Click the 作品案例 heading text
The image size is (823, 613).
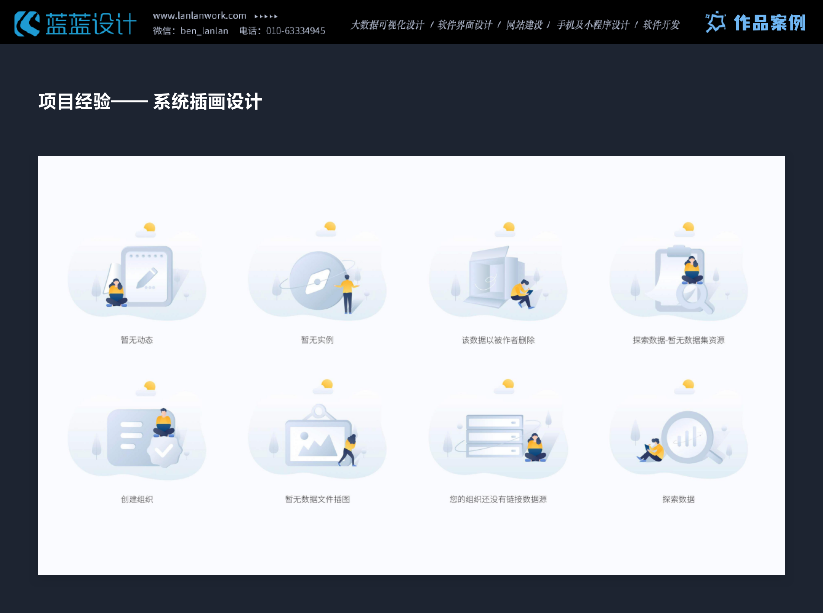(769, 23)
